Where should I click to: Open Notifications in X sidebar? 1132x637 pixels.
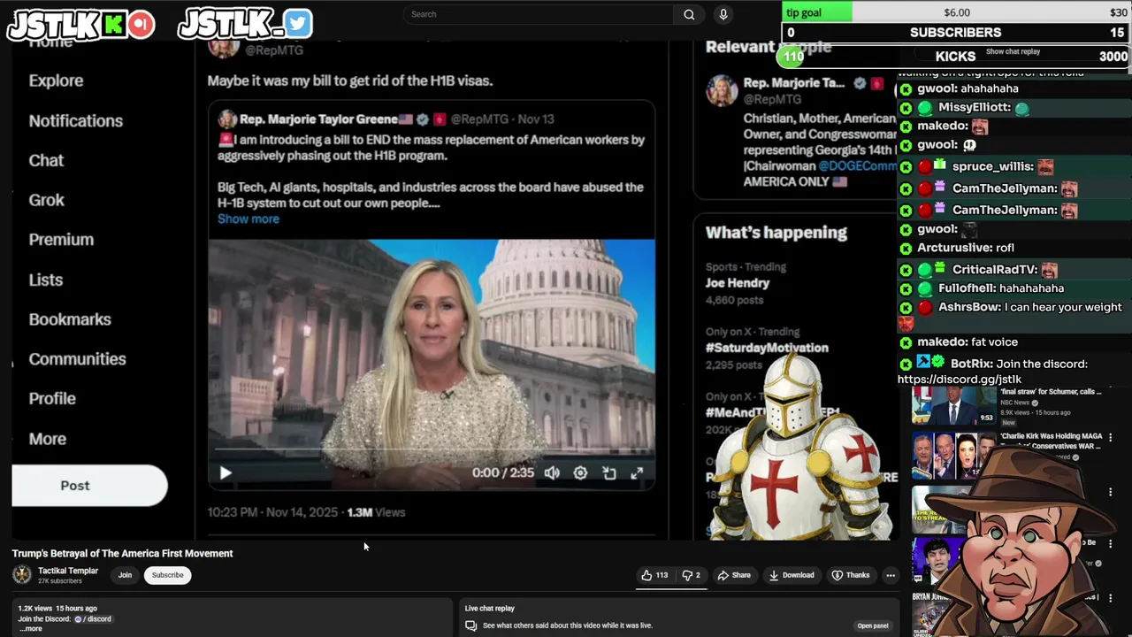pyautogui.click(x=75, y=120)
